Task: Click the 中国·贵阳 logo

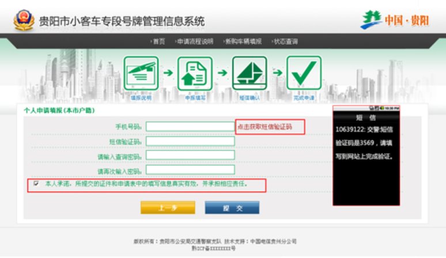Action: 395,20
